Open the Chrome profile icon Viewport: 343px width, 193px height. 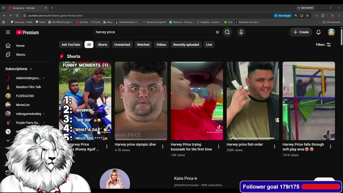(x=332, y=16)
